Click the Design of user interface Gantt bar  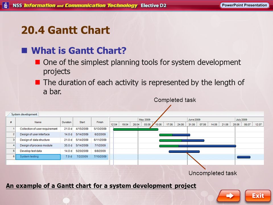(175, 135)
